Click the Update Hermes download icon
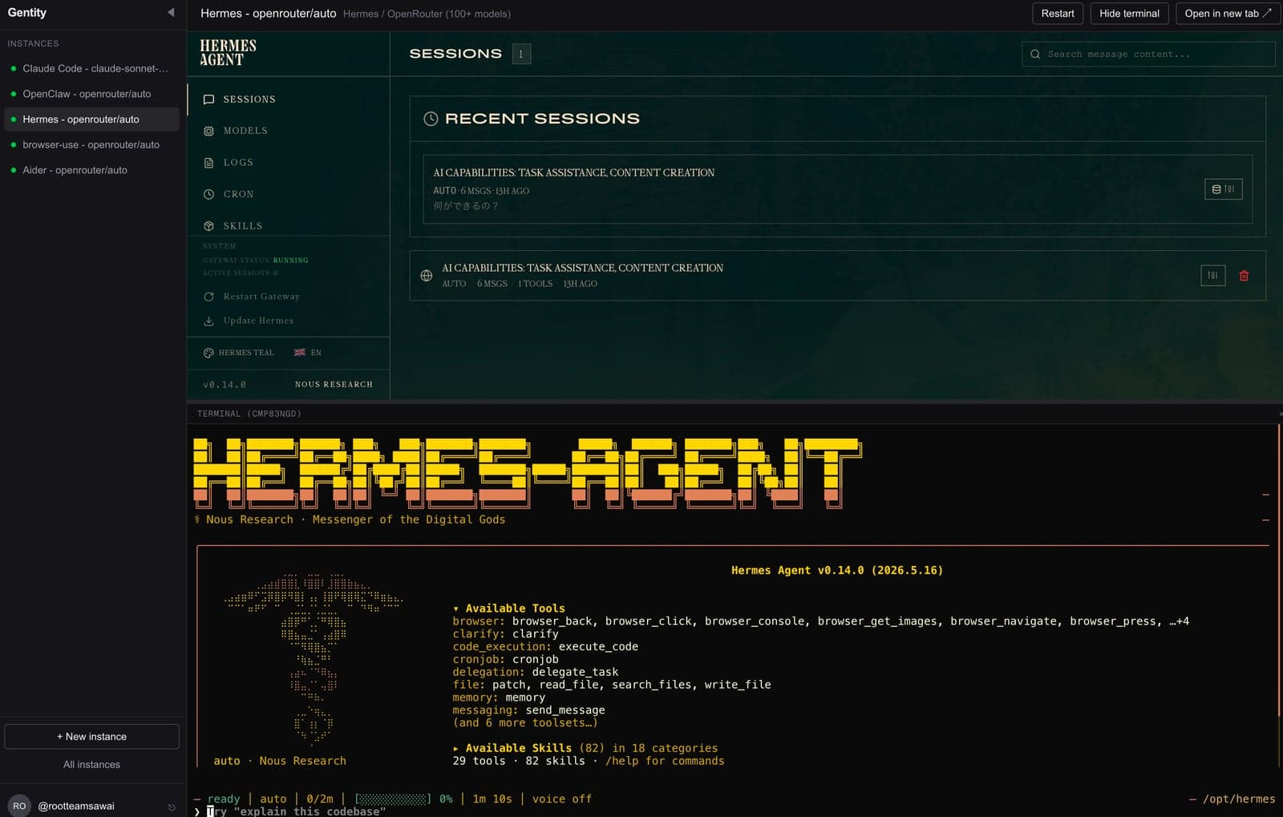1283x817 pixels. 208,321
